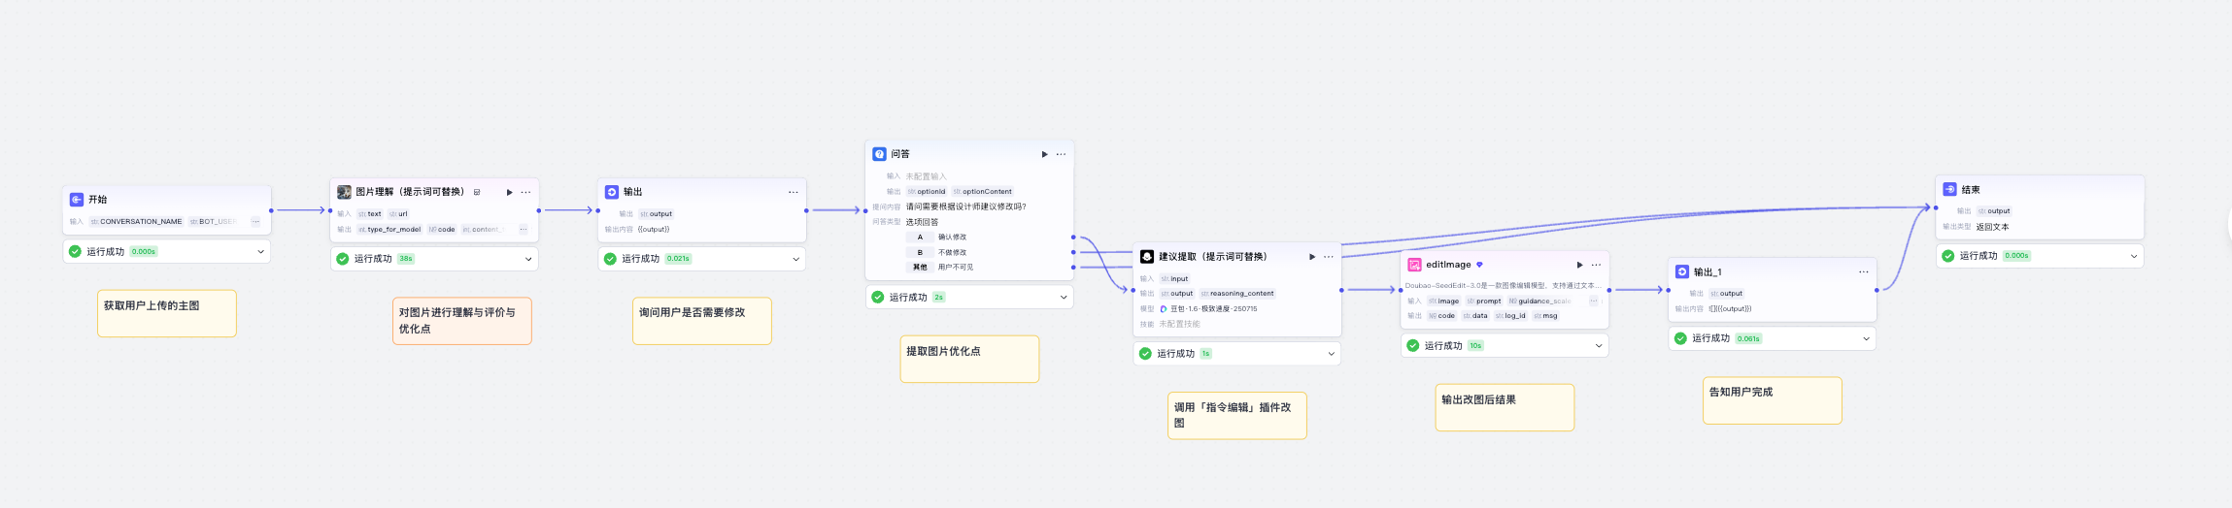
Task: Click the 开始 start node icon
Action: [x=77, y=200]
